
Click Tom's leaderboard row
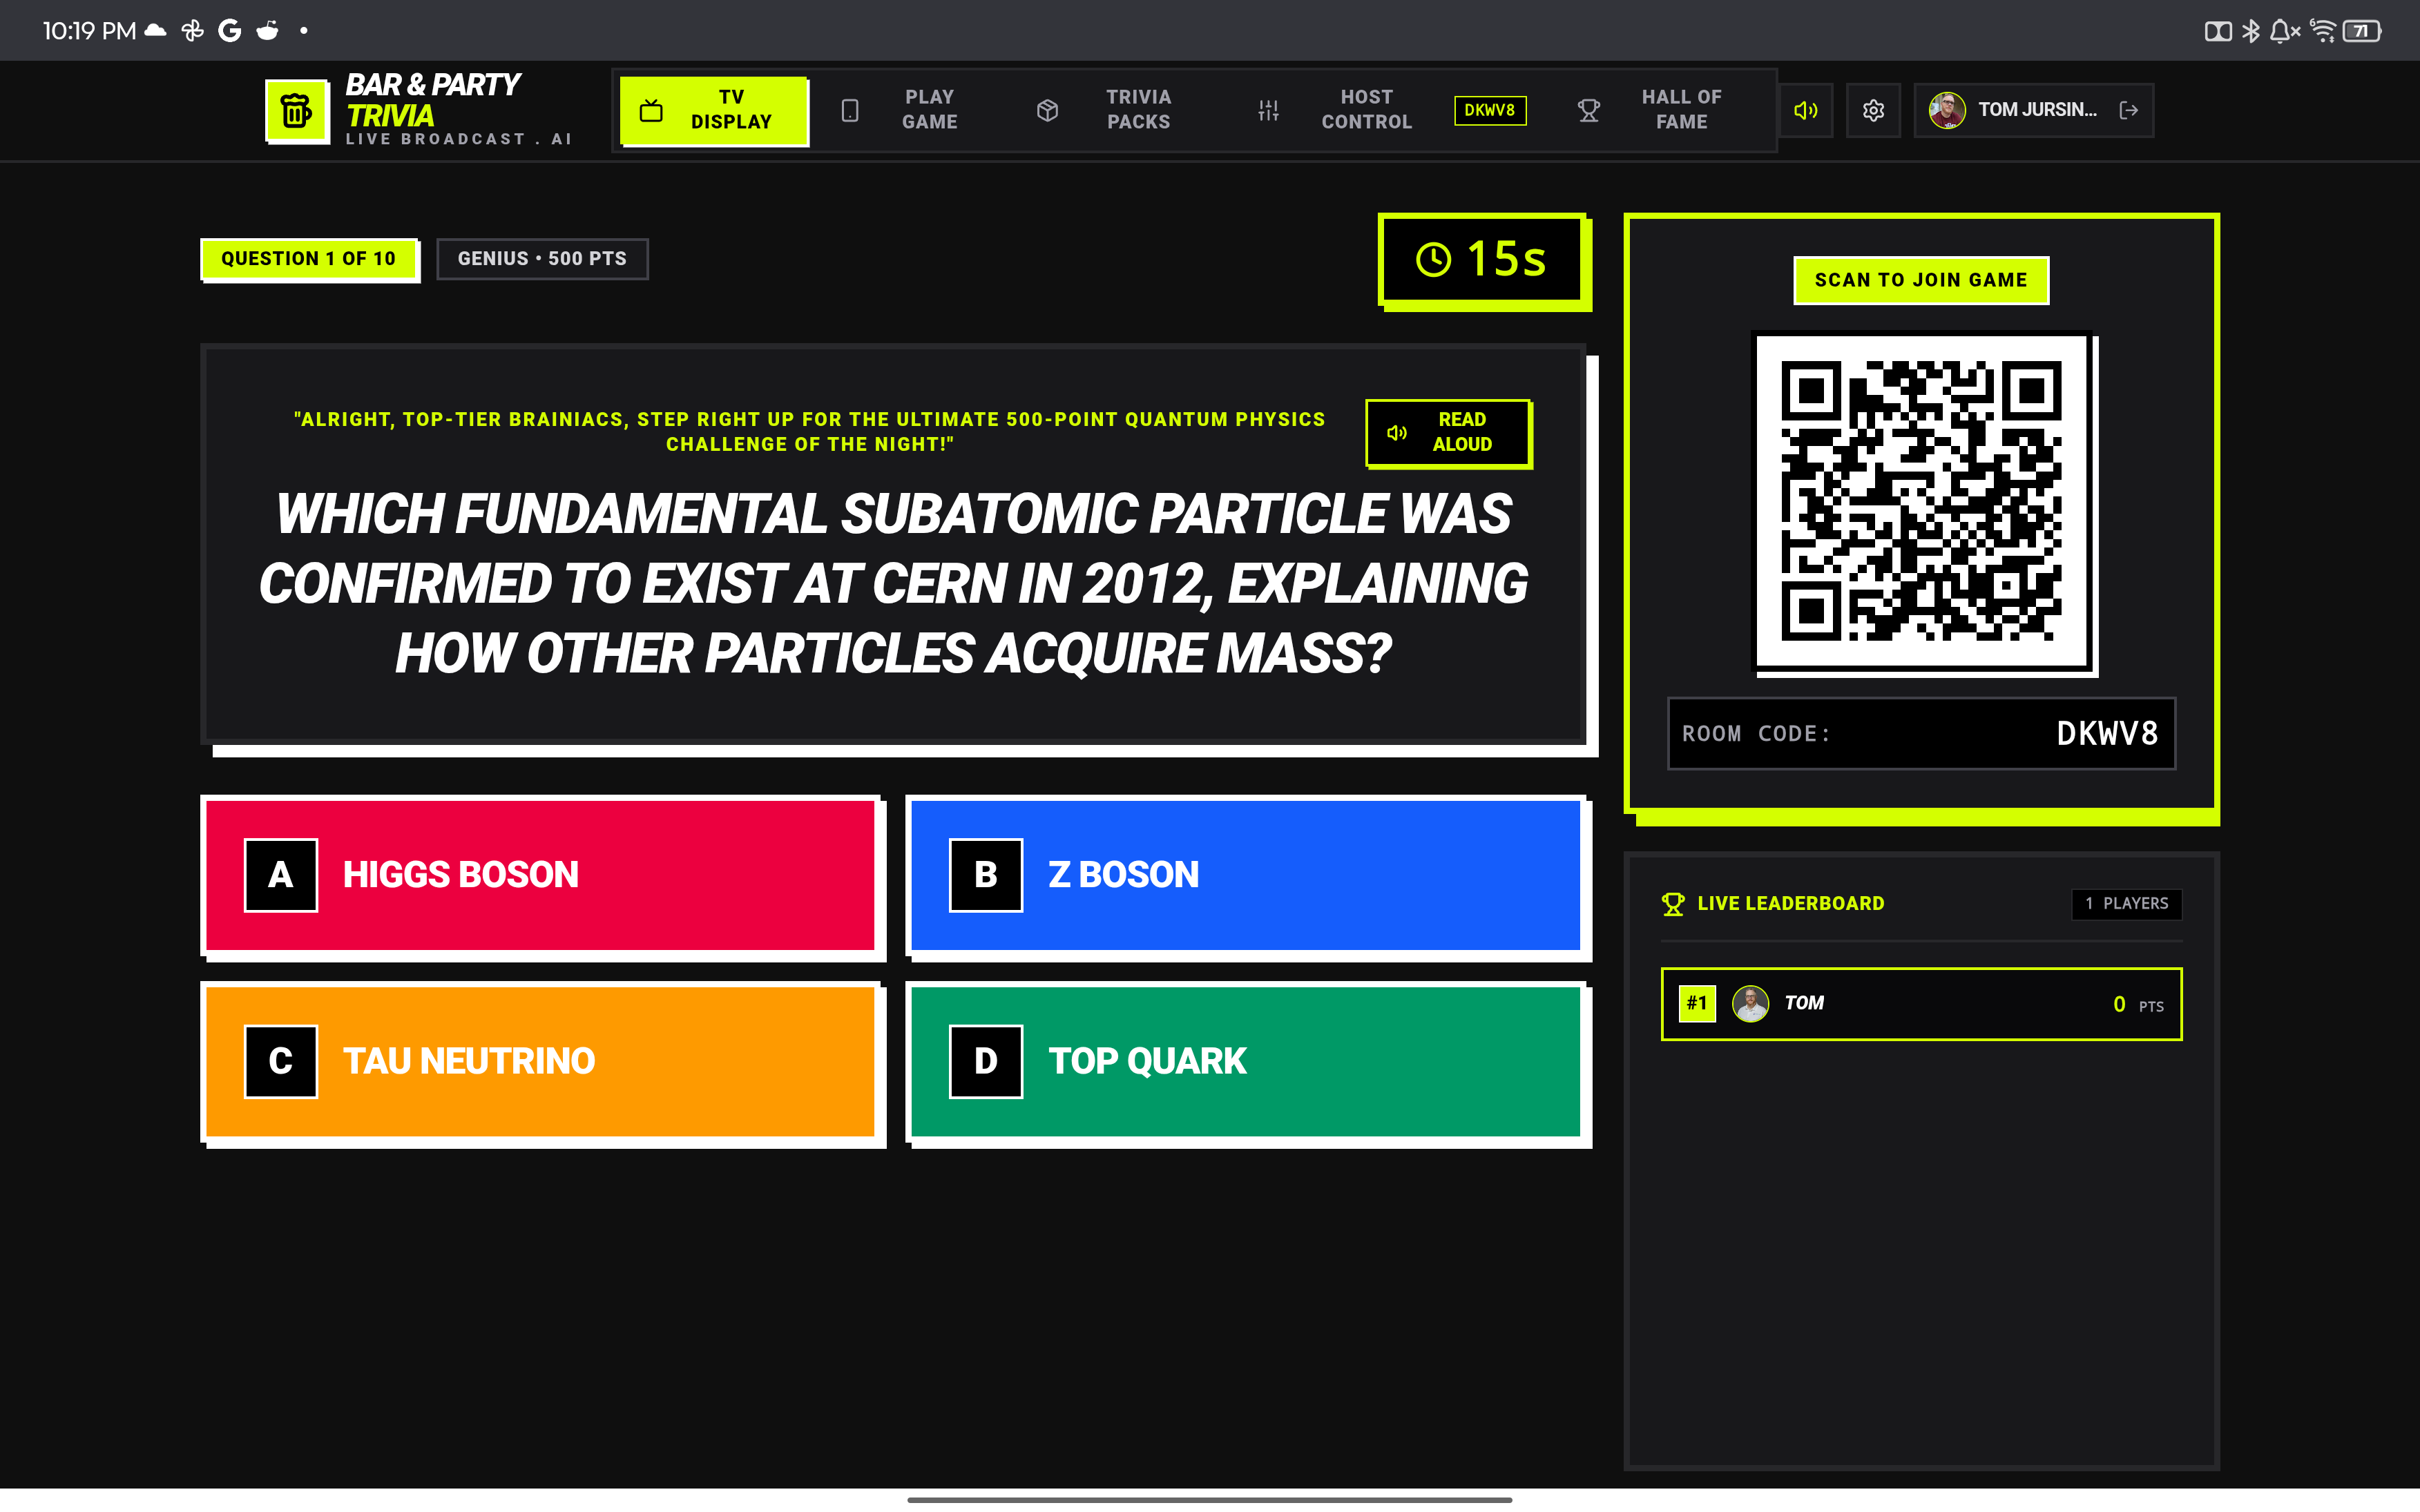coord(1921,1004)
